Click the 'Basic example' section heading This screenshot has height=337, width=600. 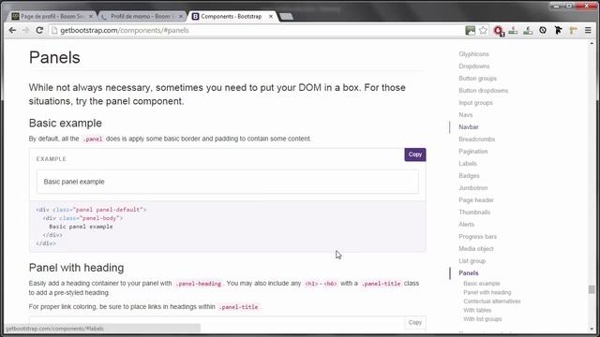pos(66,123)
